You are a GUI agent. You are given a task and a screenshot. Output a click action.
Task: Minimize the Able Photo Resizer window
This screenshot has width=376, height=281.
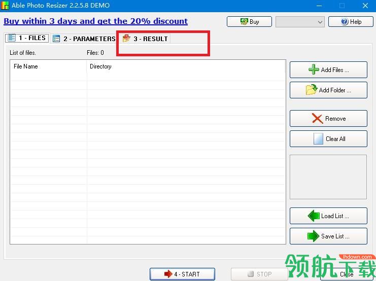319,6
